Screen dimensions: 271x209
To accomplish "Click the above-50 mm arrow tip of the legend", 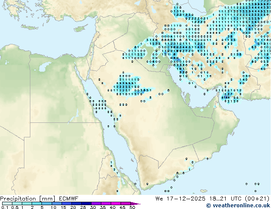I will 135,203.
